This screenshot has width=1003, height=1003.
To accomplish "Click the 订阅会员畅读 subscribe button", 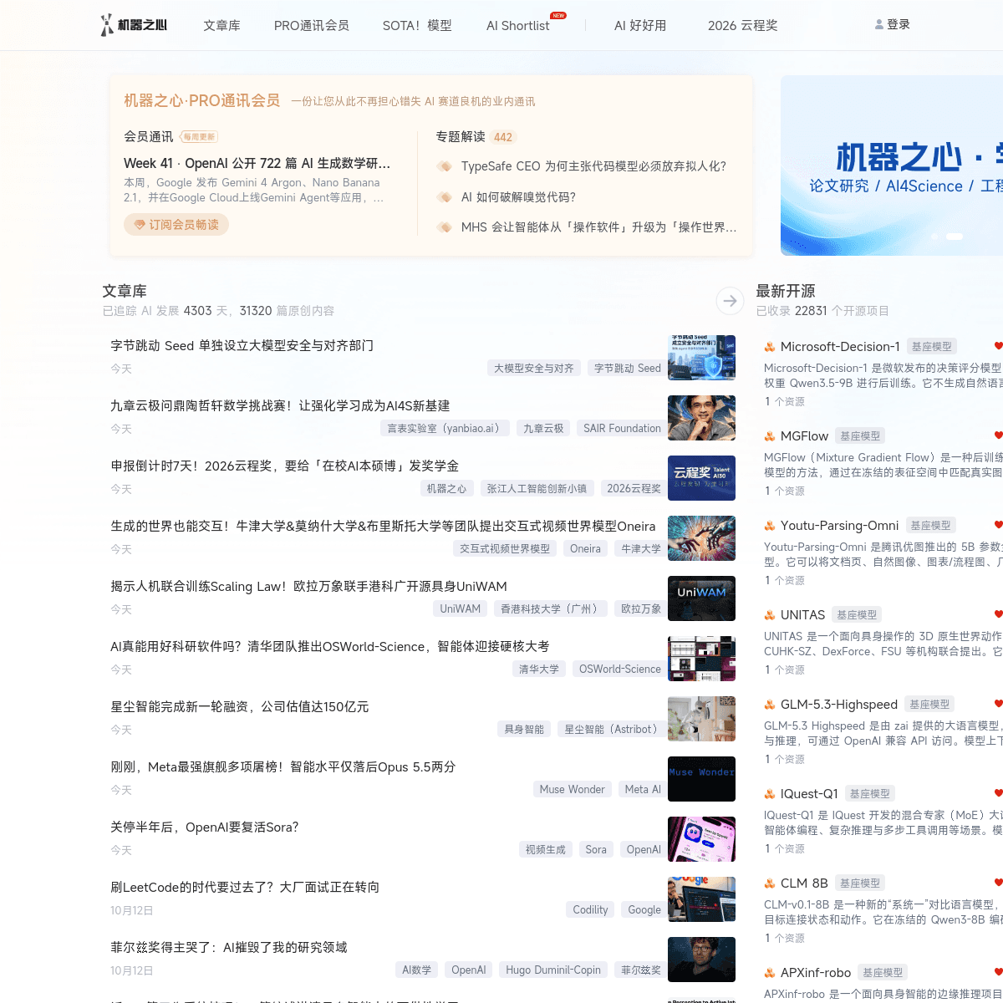I will tap(176, 225).
